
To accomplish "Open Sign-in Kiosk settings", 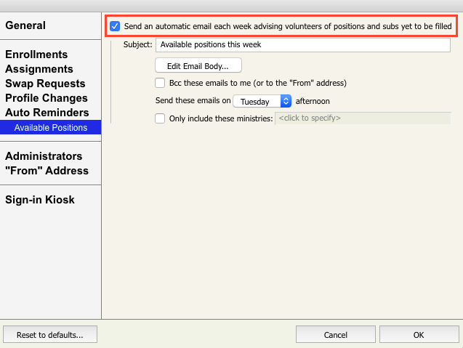I will (x=40, y=200).
